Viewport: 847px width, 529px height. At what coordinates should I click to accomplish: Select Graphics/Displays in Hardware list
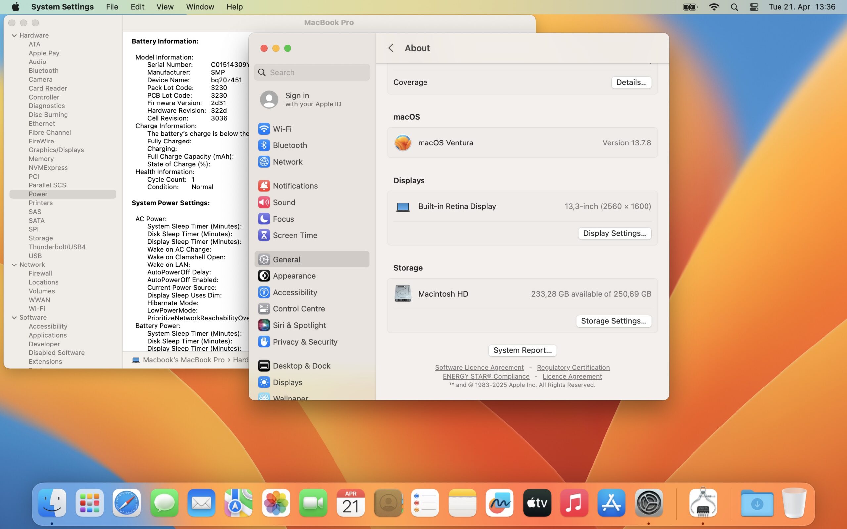click(56, 150)
